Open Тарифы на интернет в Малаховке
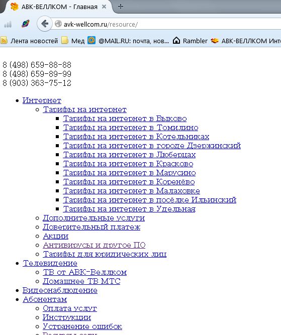 point(132,191)
